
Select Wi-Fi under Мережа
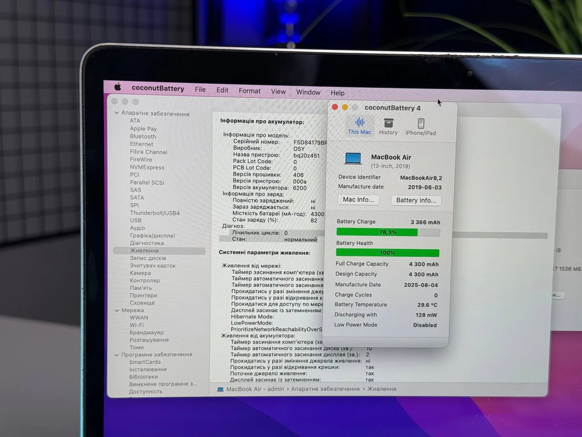(x=136, y=325)
